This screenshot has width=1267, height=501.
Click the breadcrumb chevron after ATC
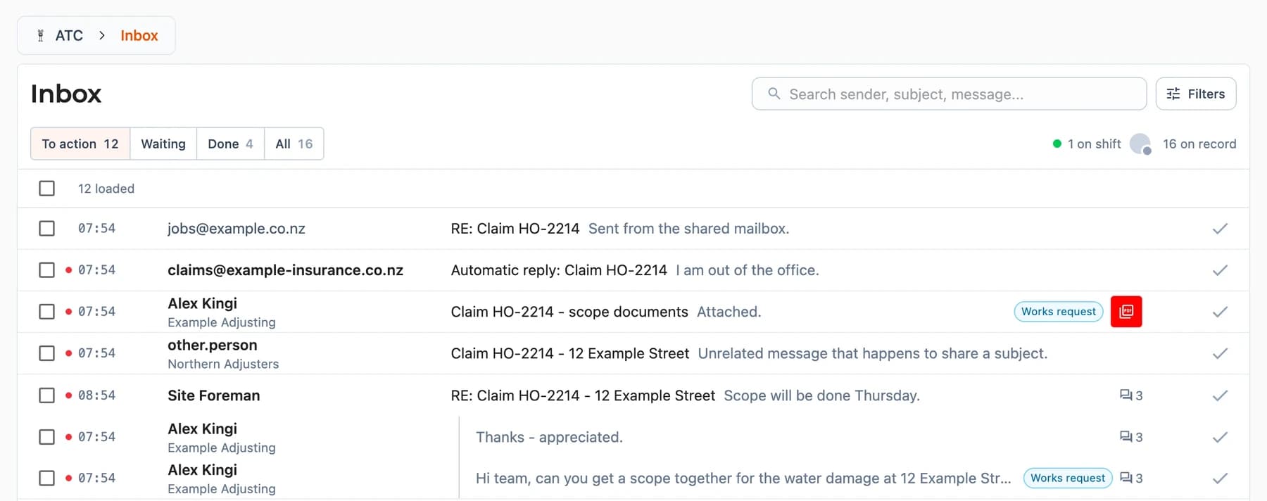(x=102, y=35)
